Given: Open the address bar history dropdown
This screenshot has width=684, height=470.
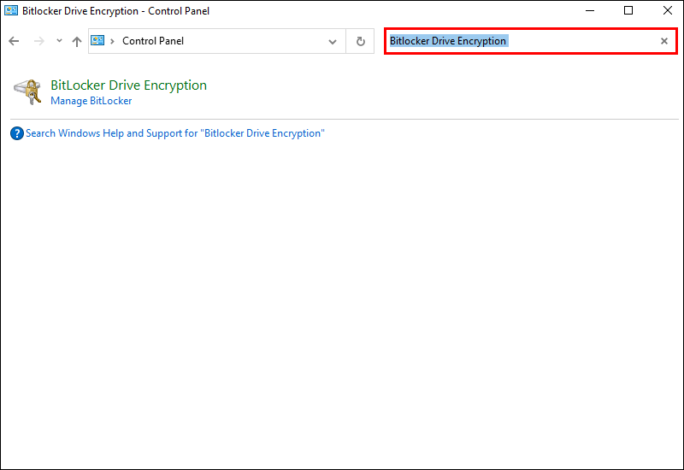Looking at the screenshot, I should tap(333, 41).
